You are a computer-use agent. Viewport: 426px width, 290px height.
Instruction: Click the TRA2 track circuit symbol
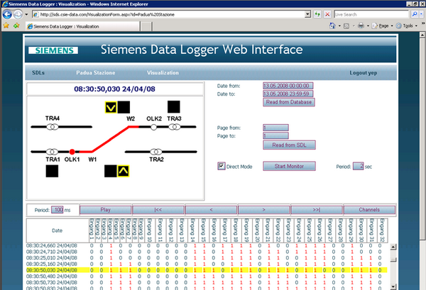[x=156, y=152]
